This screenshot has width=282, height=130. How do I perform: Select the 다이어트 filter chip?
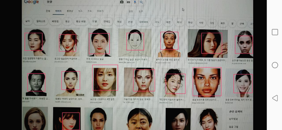[144, 22]
